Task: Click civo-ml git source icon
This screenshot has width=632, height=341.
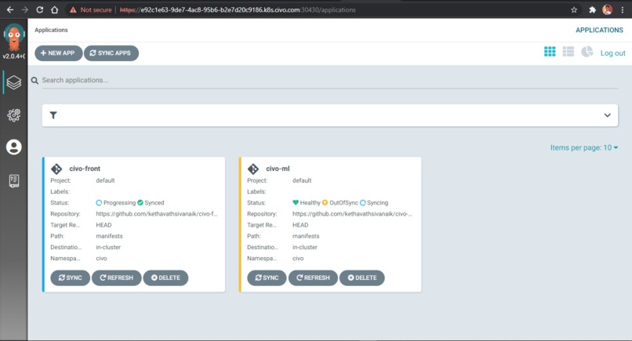Action: 253,169
